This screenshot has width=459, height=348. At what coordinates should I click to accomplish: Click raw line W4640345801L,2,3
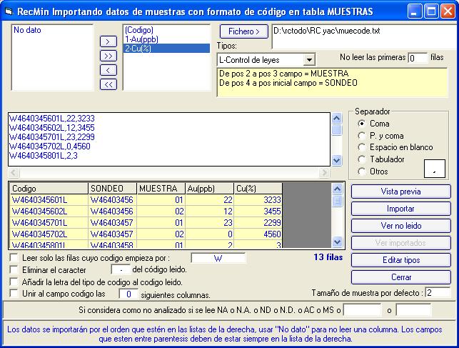pos(44,156)
